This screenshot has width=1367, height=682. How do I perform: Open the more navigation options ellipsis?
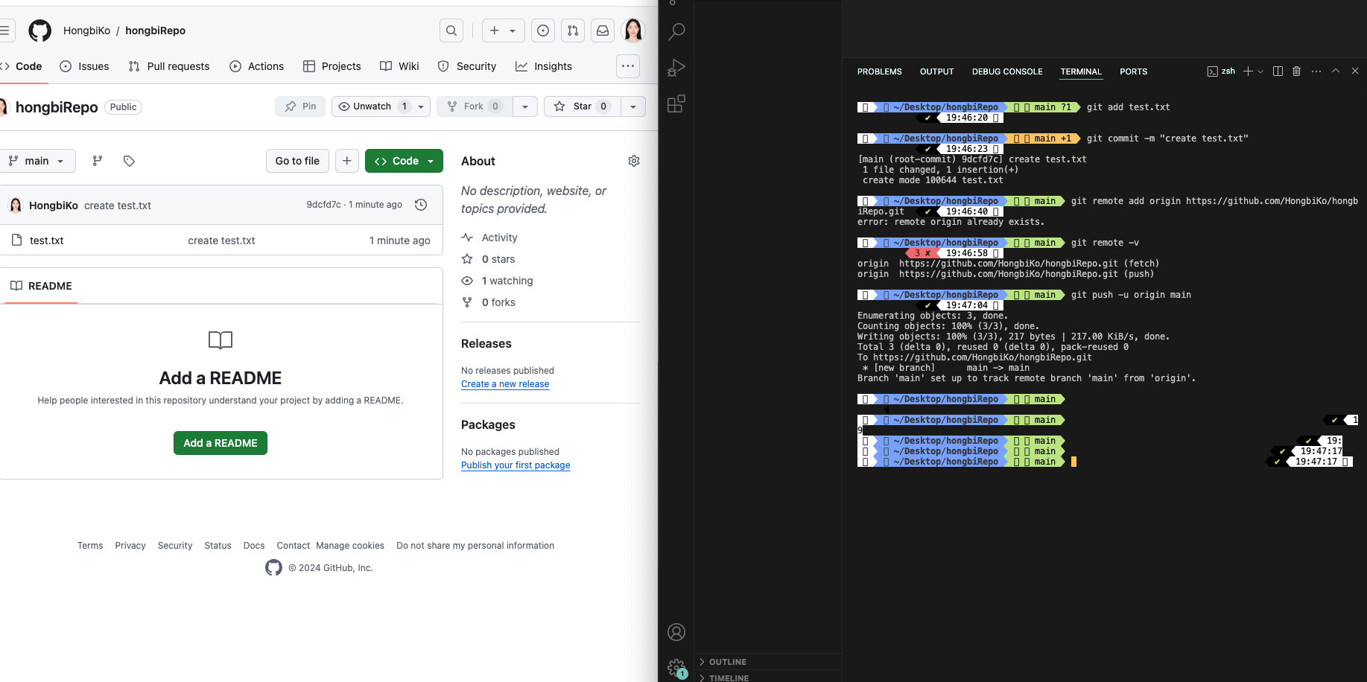coord(628,66)
